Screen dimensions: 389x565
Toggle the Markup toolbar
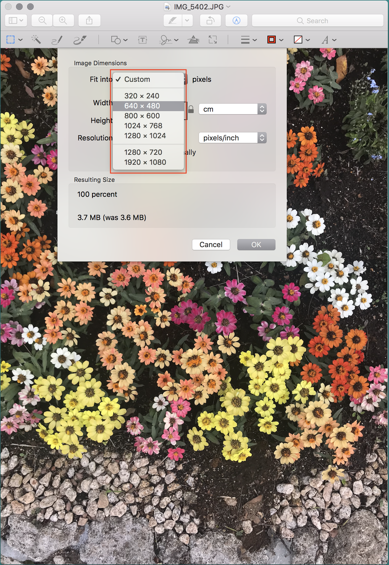point(236,20)
